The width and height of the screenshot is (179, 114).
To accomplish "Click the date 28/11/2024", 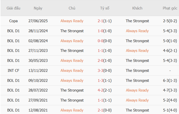I will [38, 31].
